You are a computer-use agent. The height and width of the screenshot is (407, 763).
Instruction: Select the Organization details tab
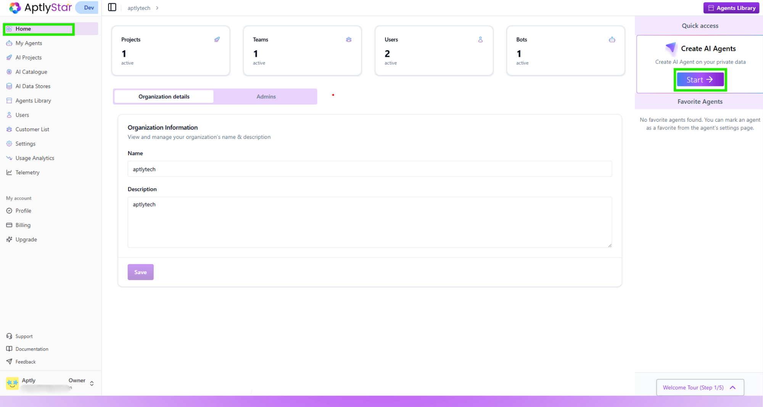click(x=164, y=97)
